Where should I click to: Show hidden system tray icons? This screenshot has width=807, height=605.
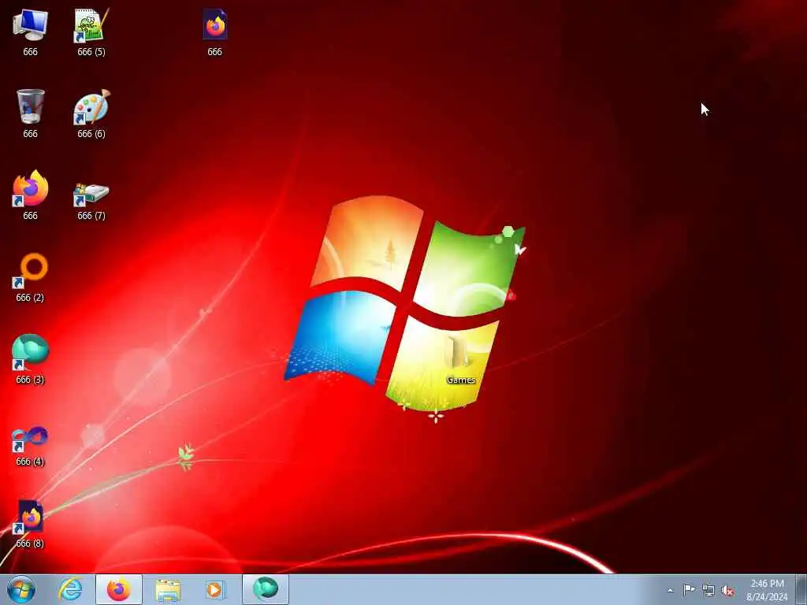pos(670,590)
